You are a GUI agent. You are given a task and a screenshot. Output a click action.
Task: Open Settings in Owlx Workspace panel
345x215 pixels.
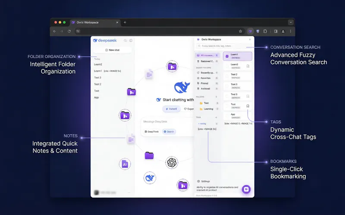click(x=204, y=181)
